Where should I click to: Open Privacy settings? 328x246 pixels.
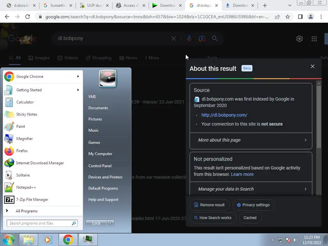[254, 205]
